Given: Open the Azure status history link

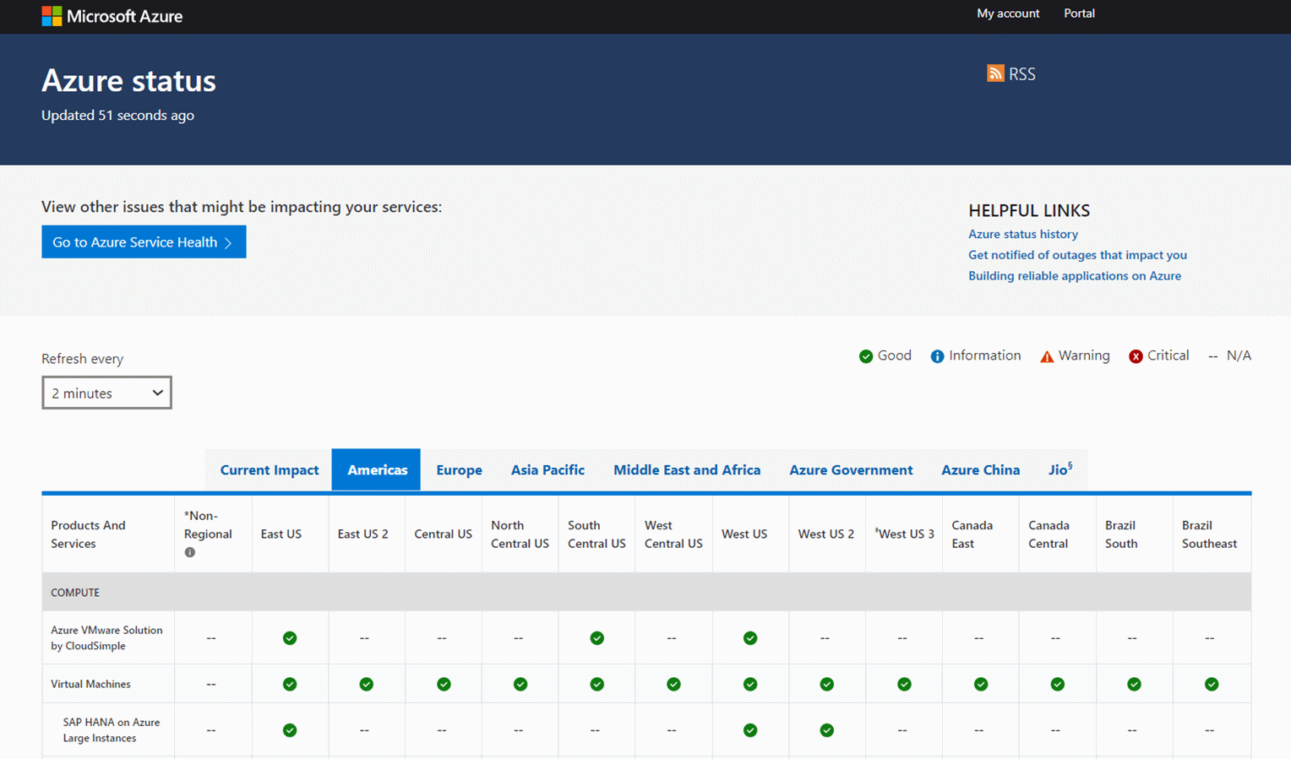Looking at the screenshot, I should 1023,234.
